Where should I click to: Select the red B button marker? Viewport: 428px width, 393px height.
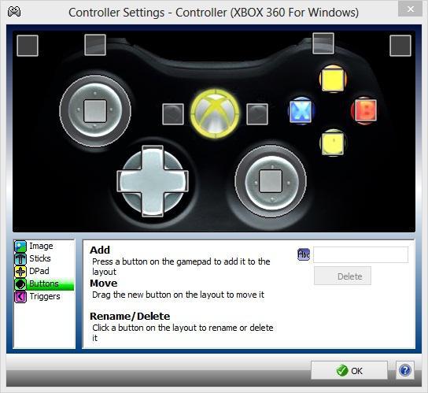[366, 110]
